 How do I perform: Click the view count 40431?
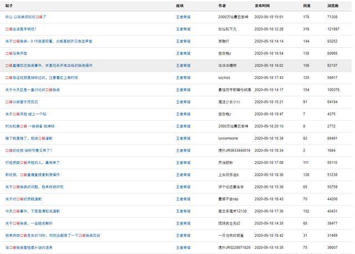(x=332, y=211)
